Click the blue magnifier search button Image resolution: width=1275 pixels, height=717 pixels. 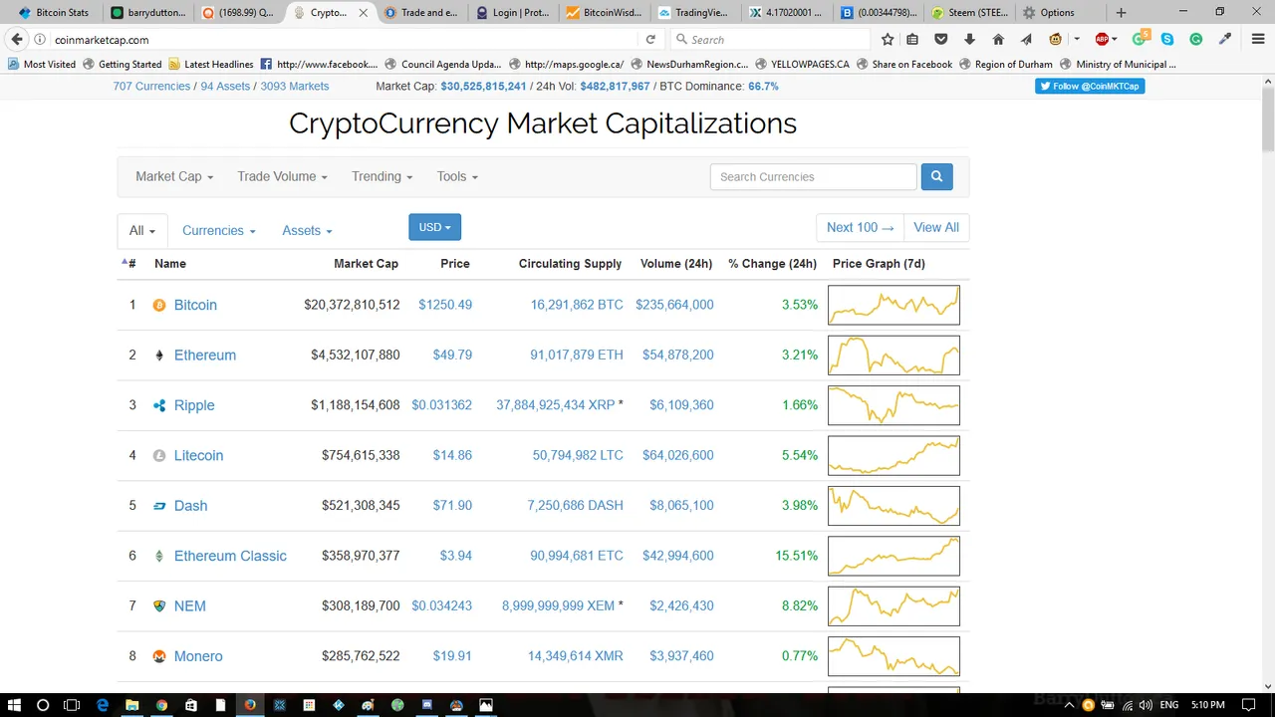936,176
